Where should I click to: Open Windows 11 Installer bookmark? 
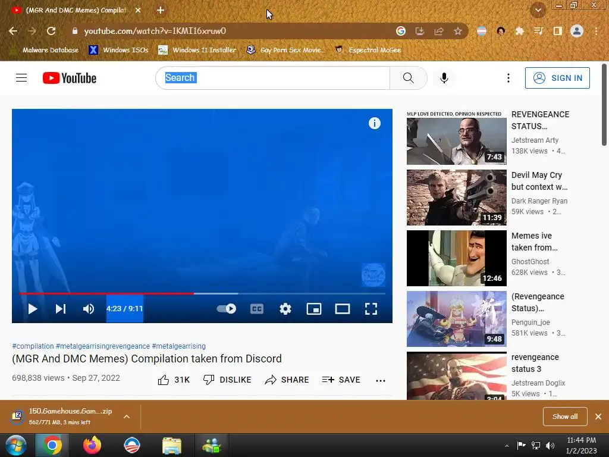click(x=197, y=50)
